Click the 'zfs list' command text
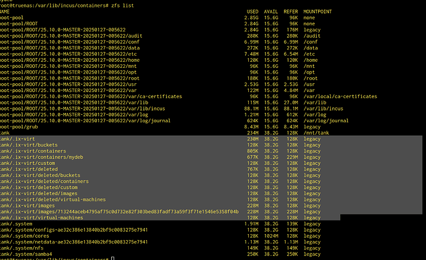Screen dimensions: 426x260 click(x=122, y=6)
